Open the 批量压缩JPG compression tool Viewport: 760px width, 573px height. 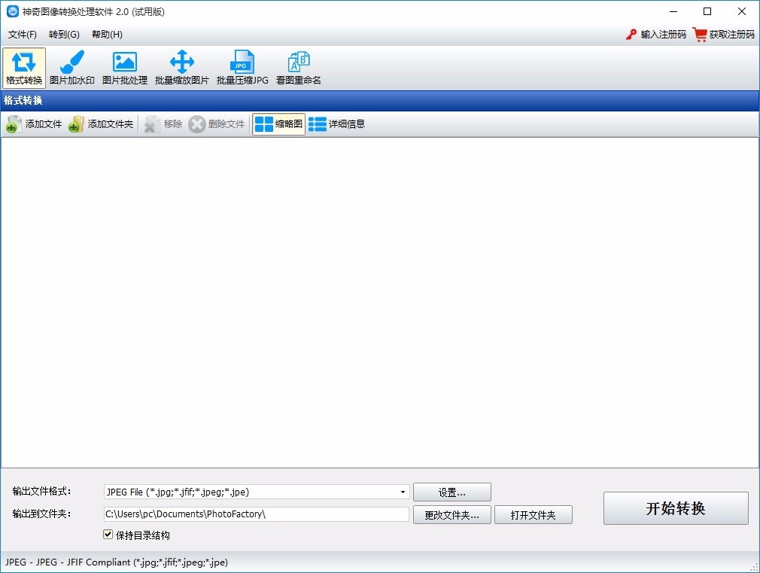click(242, 68)
